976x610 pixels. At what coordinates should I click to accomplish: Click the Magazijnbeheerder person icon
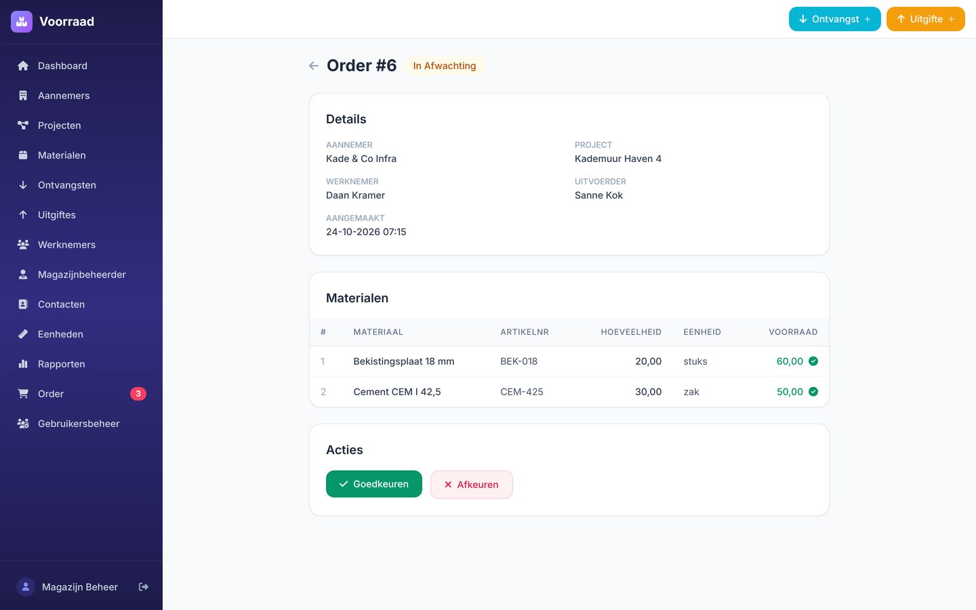click(23, 274)
